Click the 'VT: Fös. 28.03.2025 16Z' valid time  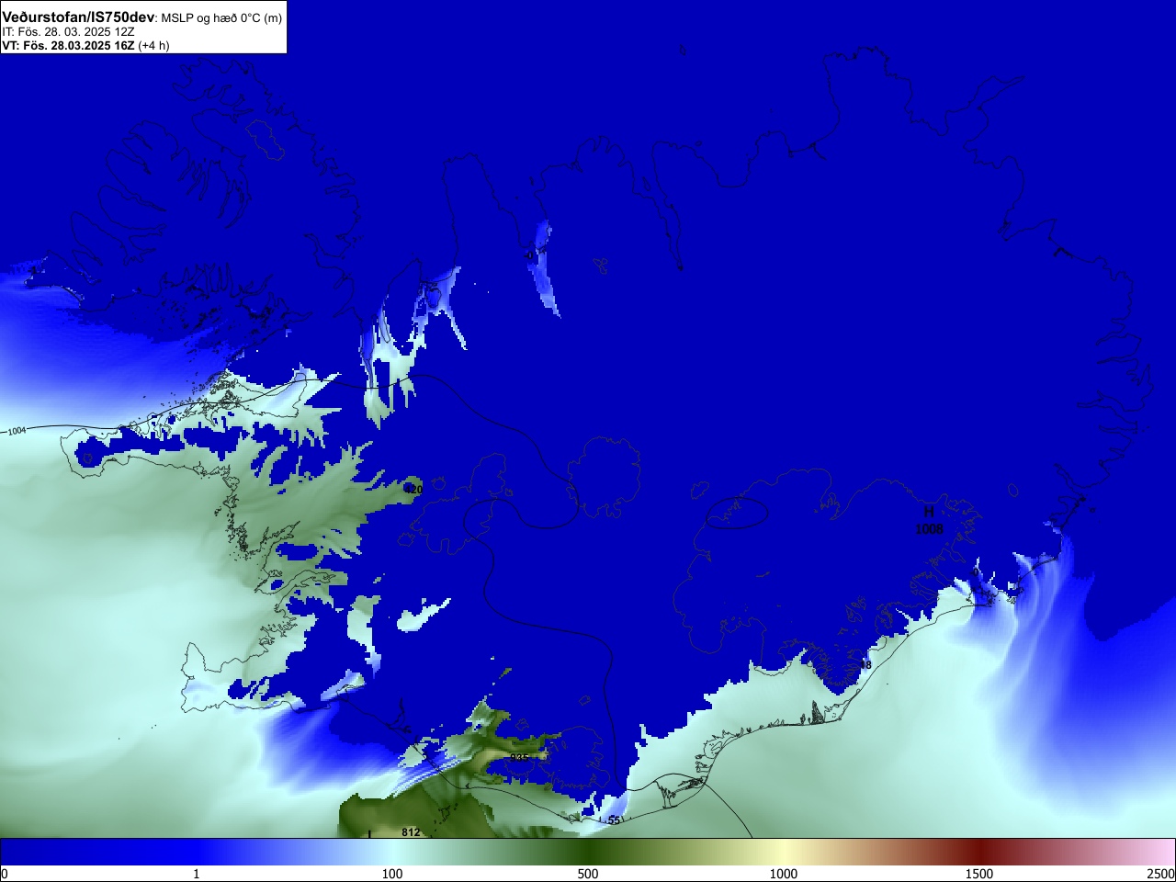pyautogui.click(x=68, y=45)
